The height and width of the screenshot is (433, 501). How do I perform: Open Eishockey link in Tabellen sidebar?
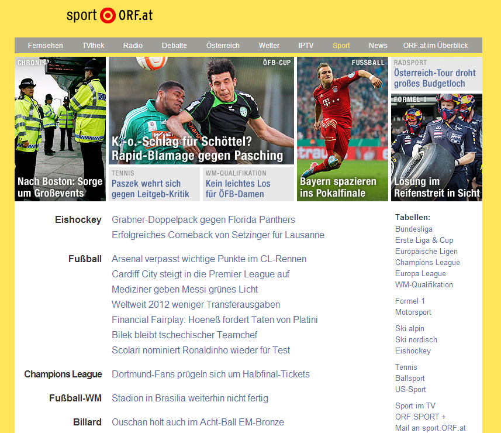413,351
